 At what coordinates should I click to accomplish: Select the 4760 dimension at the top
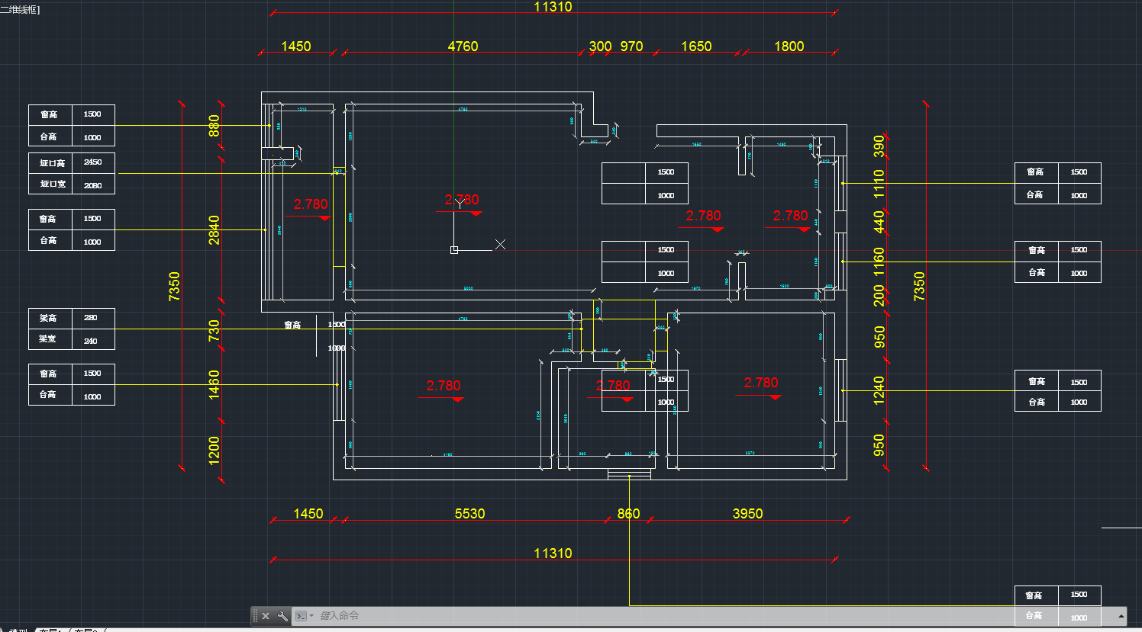[x=463, y=47]
